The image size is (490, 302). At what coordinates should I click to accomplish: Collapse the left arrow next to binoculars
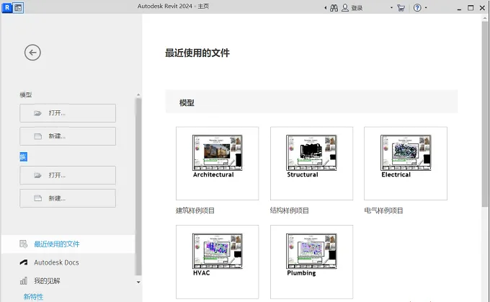point(325,8)
